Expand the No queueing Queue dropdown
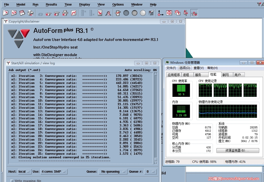 click(x=113, y=172)
